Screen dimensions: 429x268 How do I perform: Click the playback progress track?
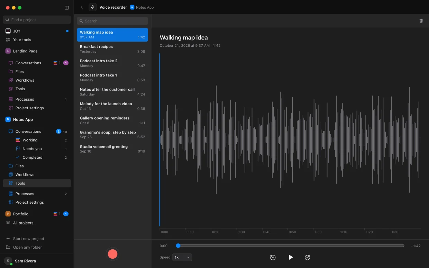(291, 246)
